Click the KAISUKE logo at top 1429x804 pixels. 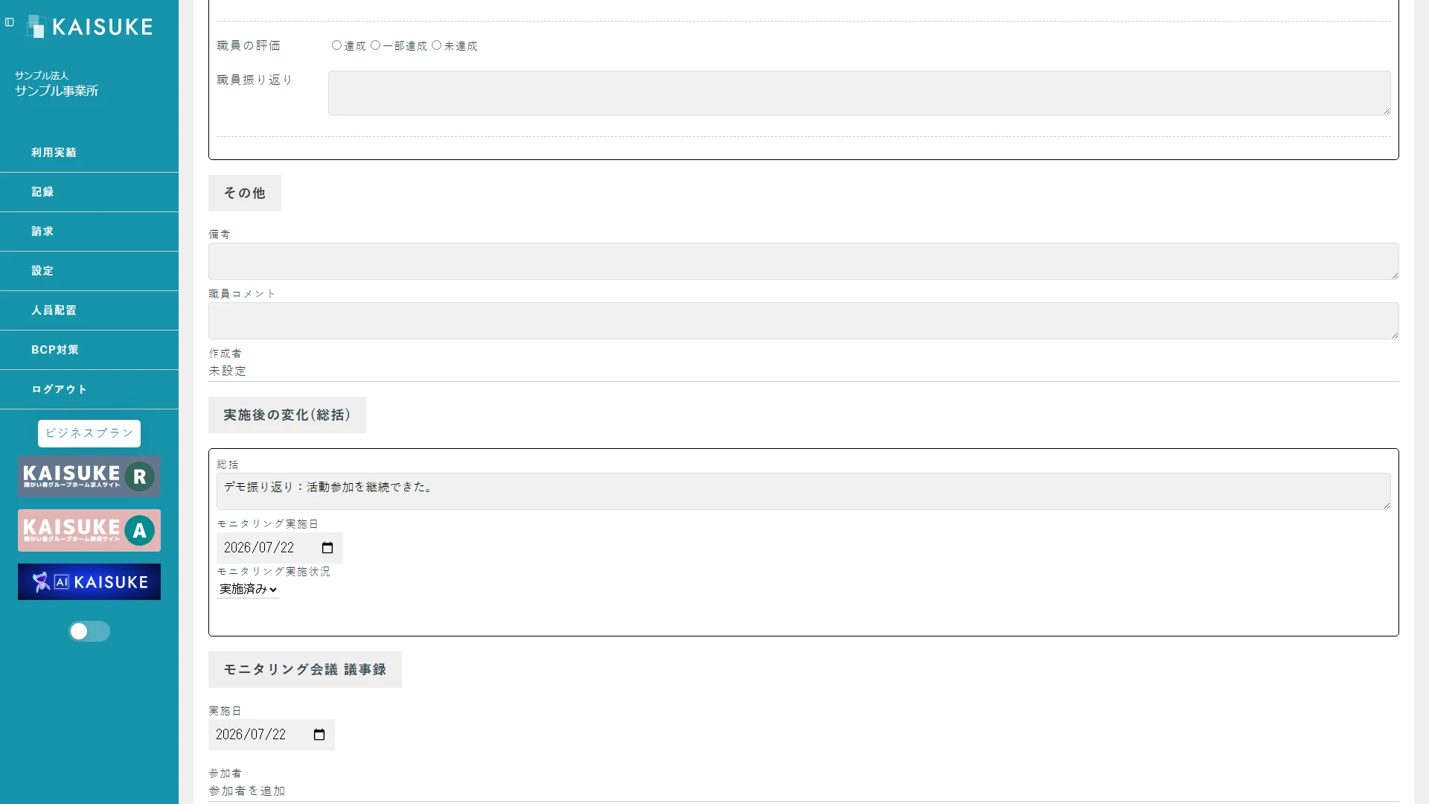coord(90,27)
